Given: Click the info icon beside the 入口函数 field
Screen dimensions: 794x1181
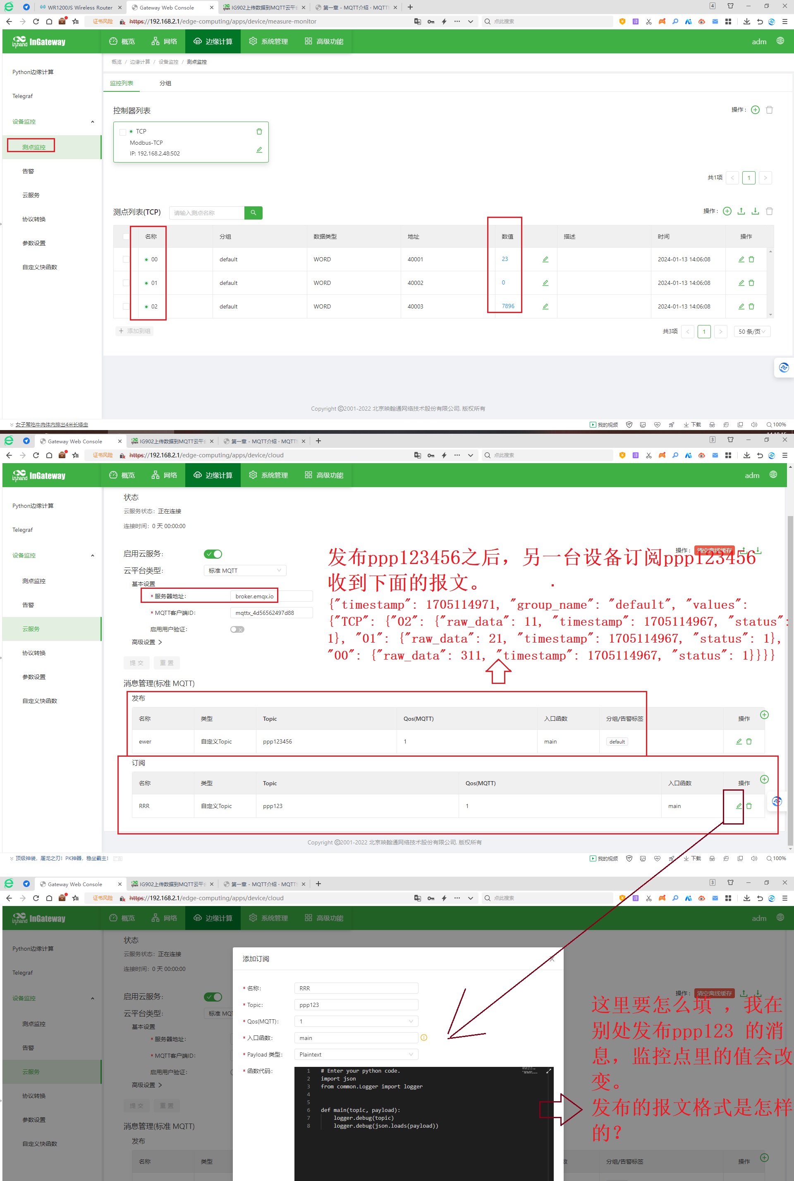Looking at the screenshot, I should (x=424, y=1038).
